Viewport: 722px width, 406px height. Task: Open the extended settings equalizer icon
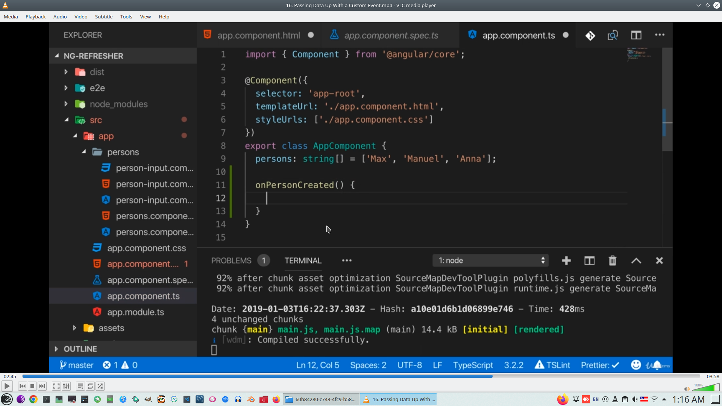(x=66, y=386)
